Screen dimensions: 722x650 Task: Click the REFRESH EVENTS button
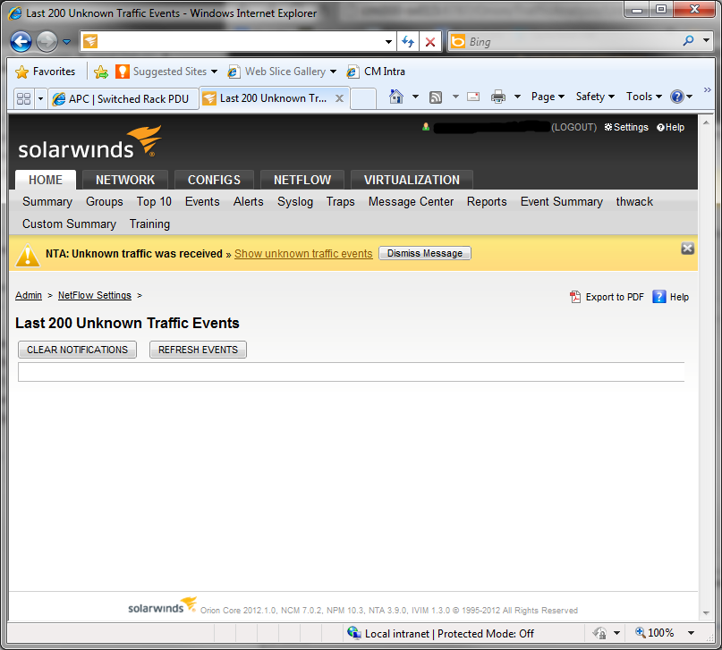(x=198, y=350)
